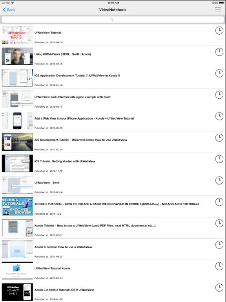Select iOS Tutorial: Getting started with UIWebView

click(x=65, y=161)
